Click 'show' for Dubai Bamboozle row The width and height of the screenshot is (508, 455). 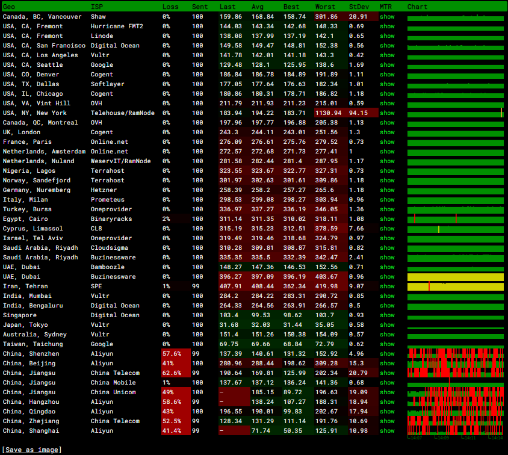tap(387, 267)
